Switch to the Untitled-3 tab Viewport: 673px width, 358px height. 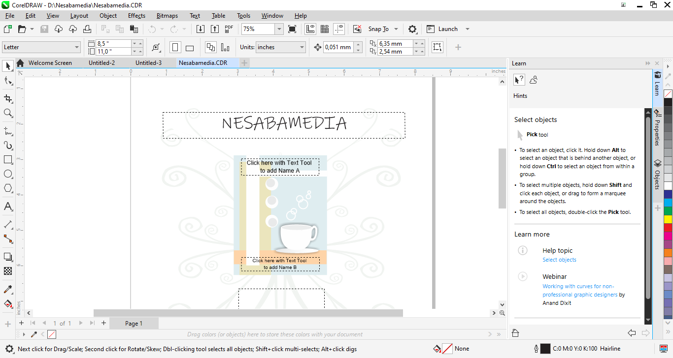(148, 63)
